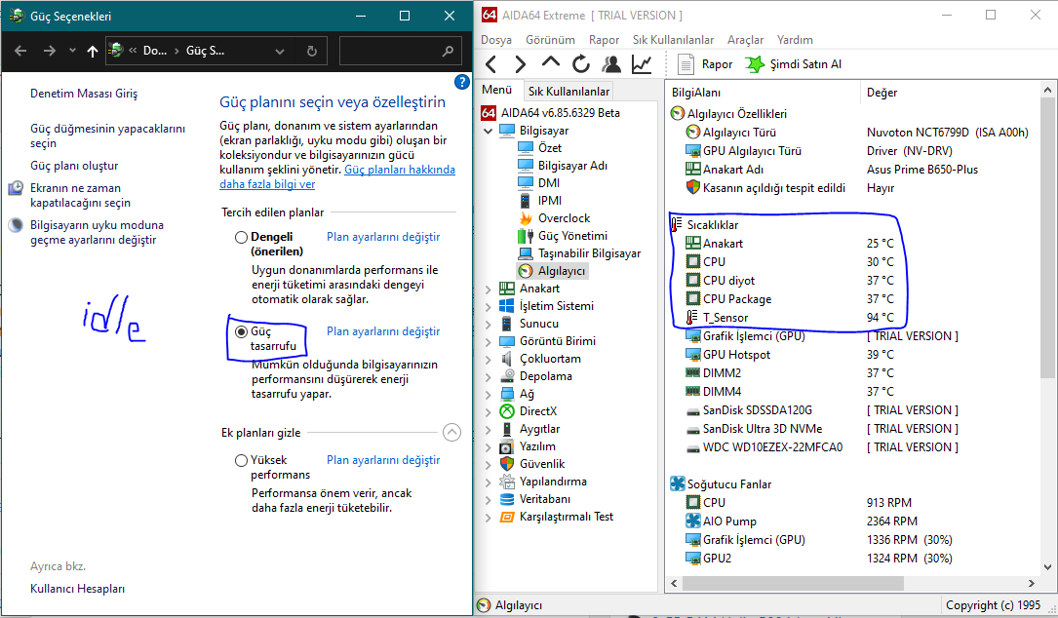Click the Control Panel search box
Viewport: 1058px width, 618px height.
click(x=390, y=51)
